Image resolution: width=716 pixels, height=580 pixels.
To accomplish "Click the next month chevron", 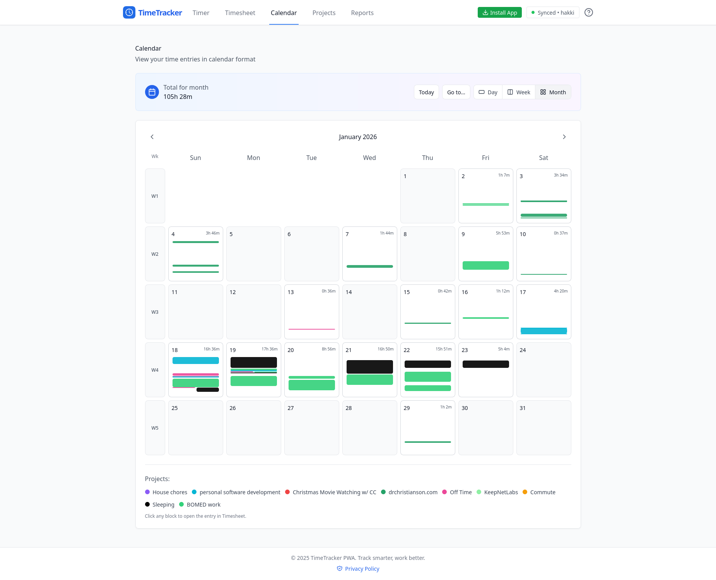I will 564,137.
